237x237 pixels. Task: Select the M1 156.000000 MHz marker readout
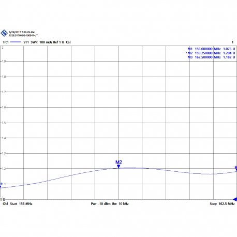[211, 49]
